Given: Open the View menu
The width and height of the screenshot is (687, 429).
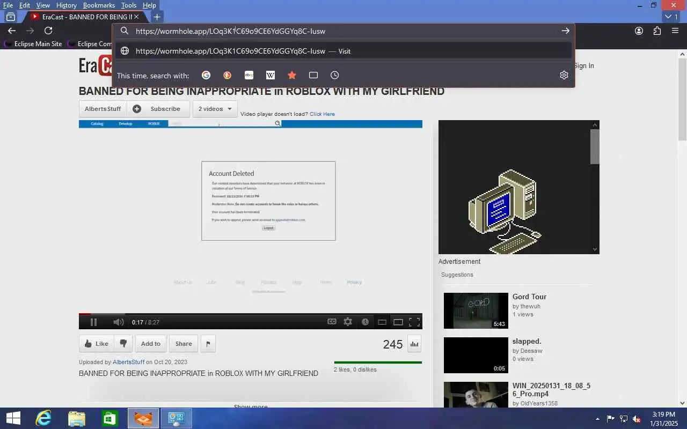Looking at the screenshot, I should [x=43, y=5].
